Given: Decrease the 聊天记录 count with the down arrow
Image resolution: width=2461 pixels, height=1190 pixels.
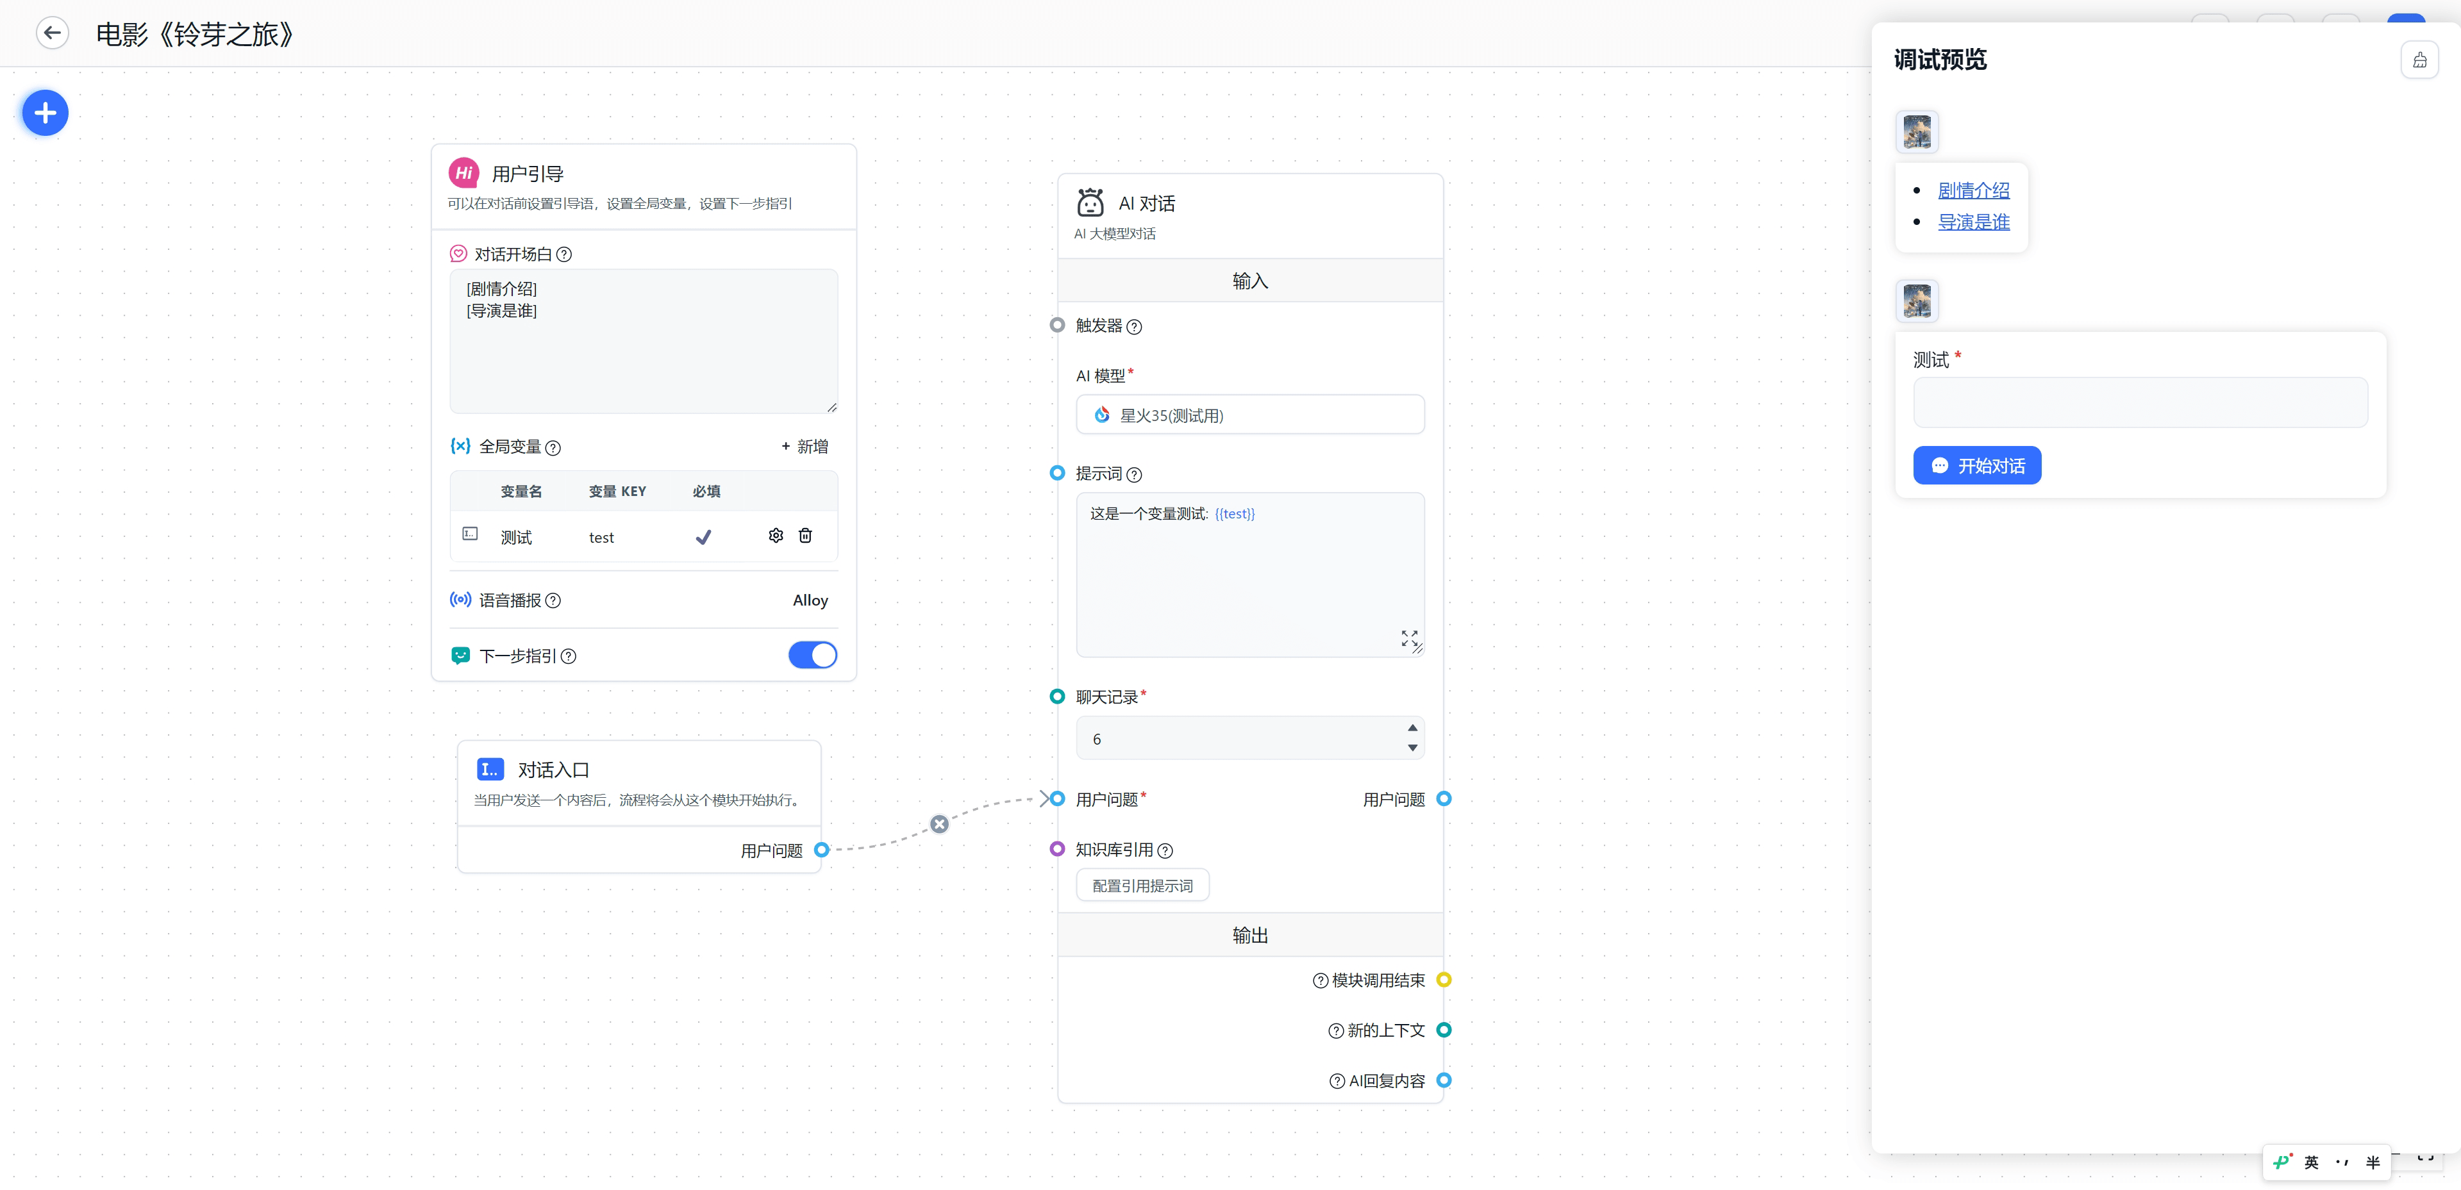Looking at the screenshot, I should point(1412,748).
